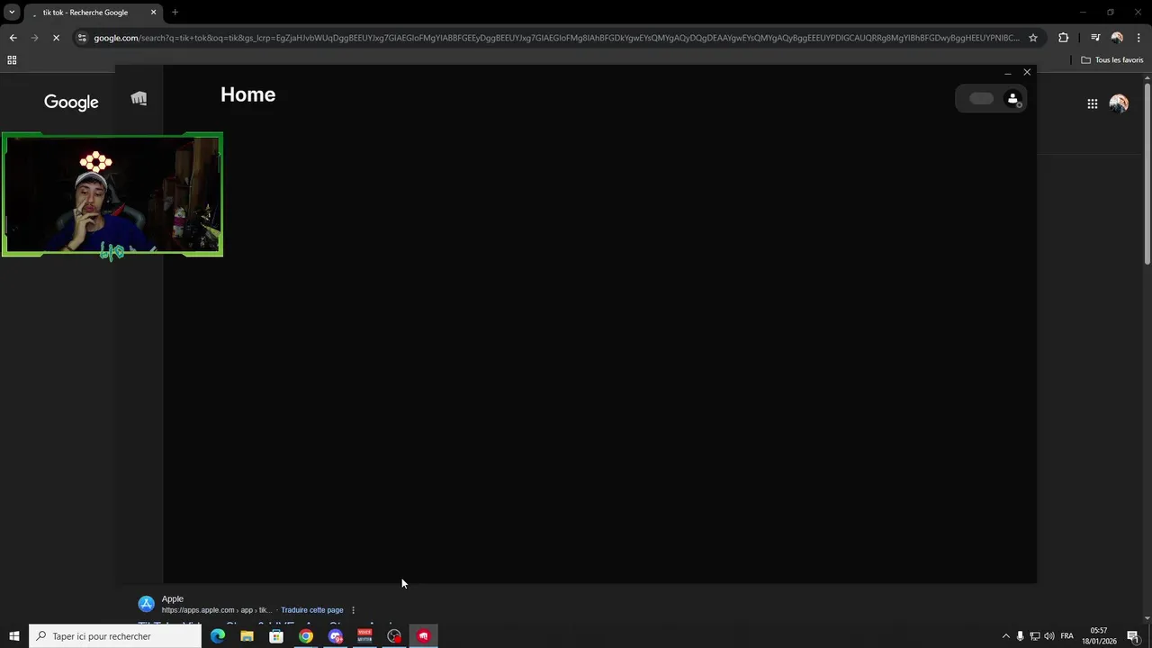The width and height of the screenshot is (1152, 648).
Task: Open OBS Studio from taskbar
Action: (x=394, y=636)
